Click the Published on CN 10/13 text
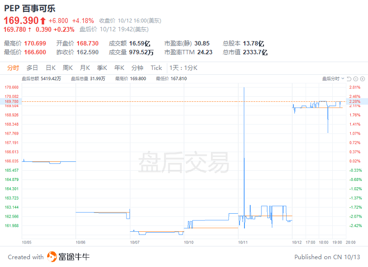 [x=327, y=257]
